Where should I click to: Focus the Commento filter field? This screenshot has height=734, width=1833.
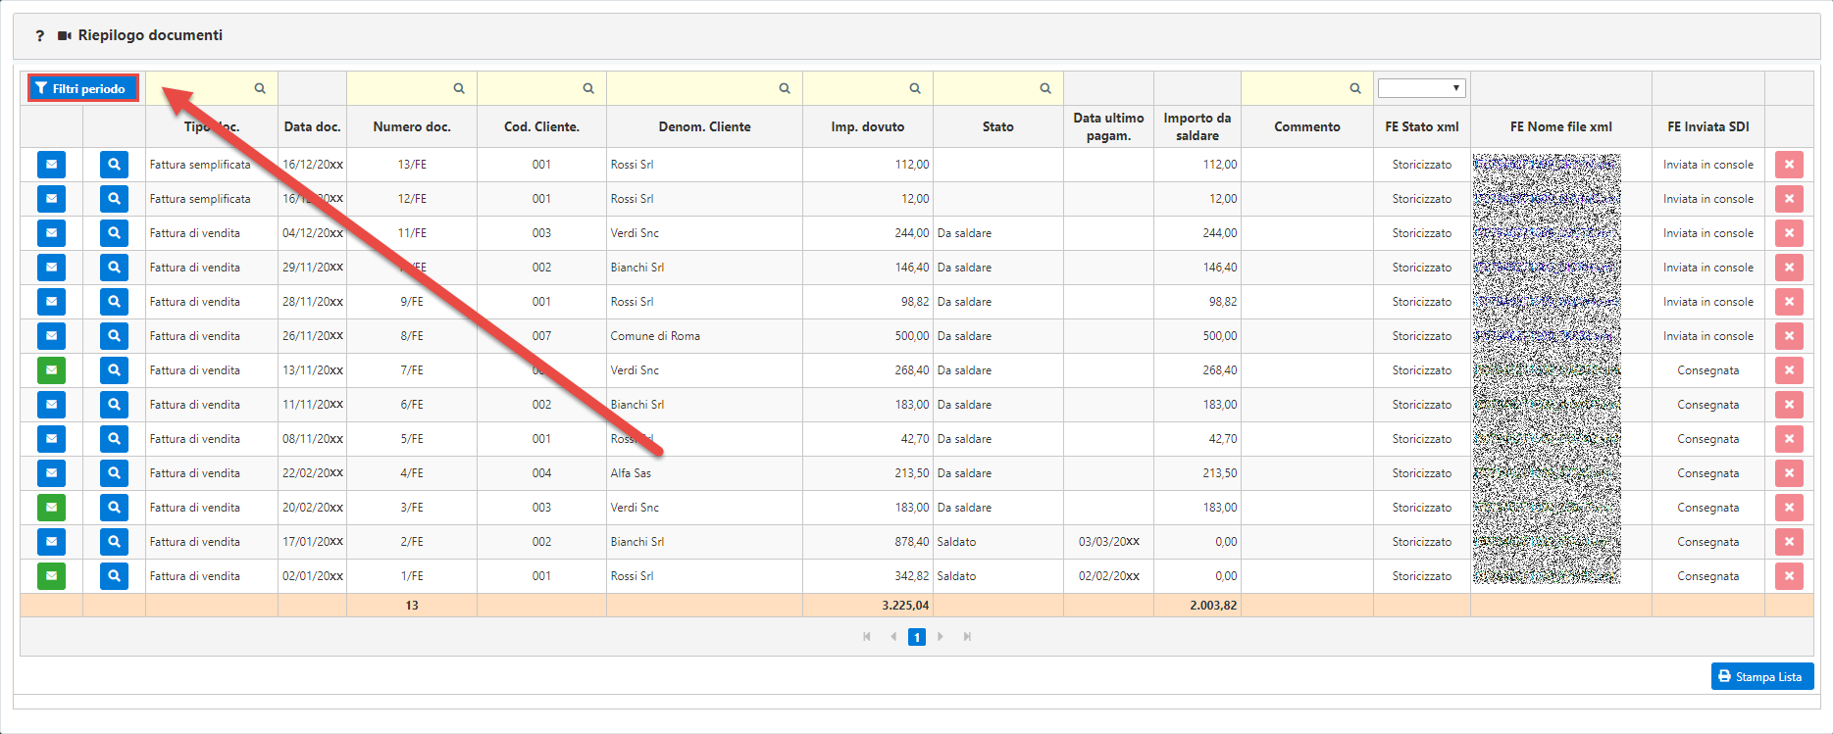1307,88
